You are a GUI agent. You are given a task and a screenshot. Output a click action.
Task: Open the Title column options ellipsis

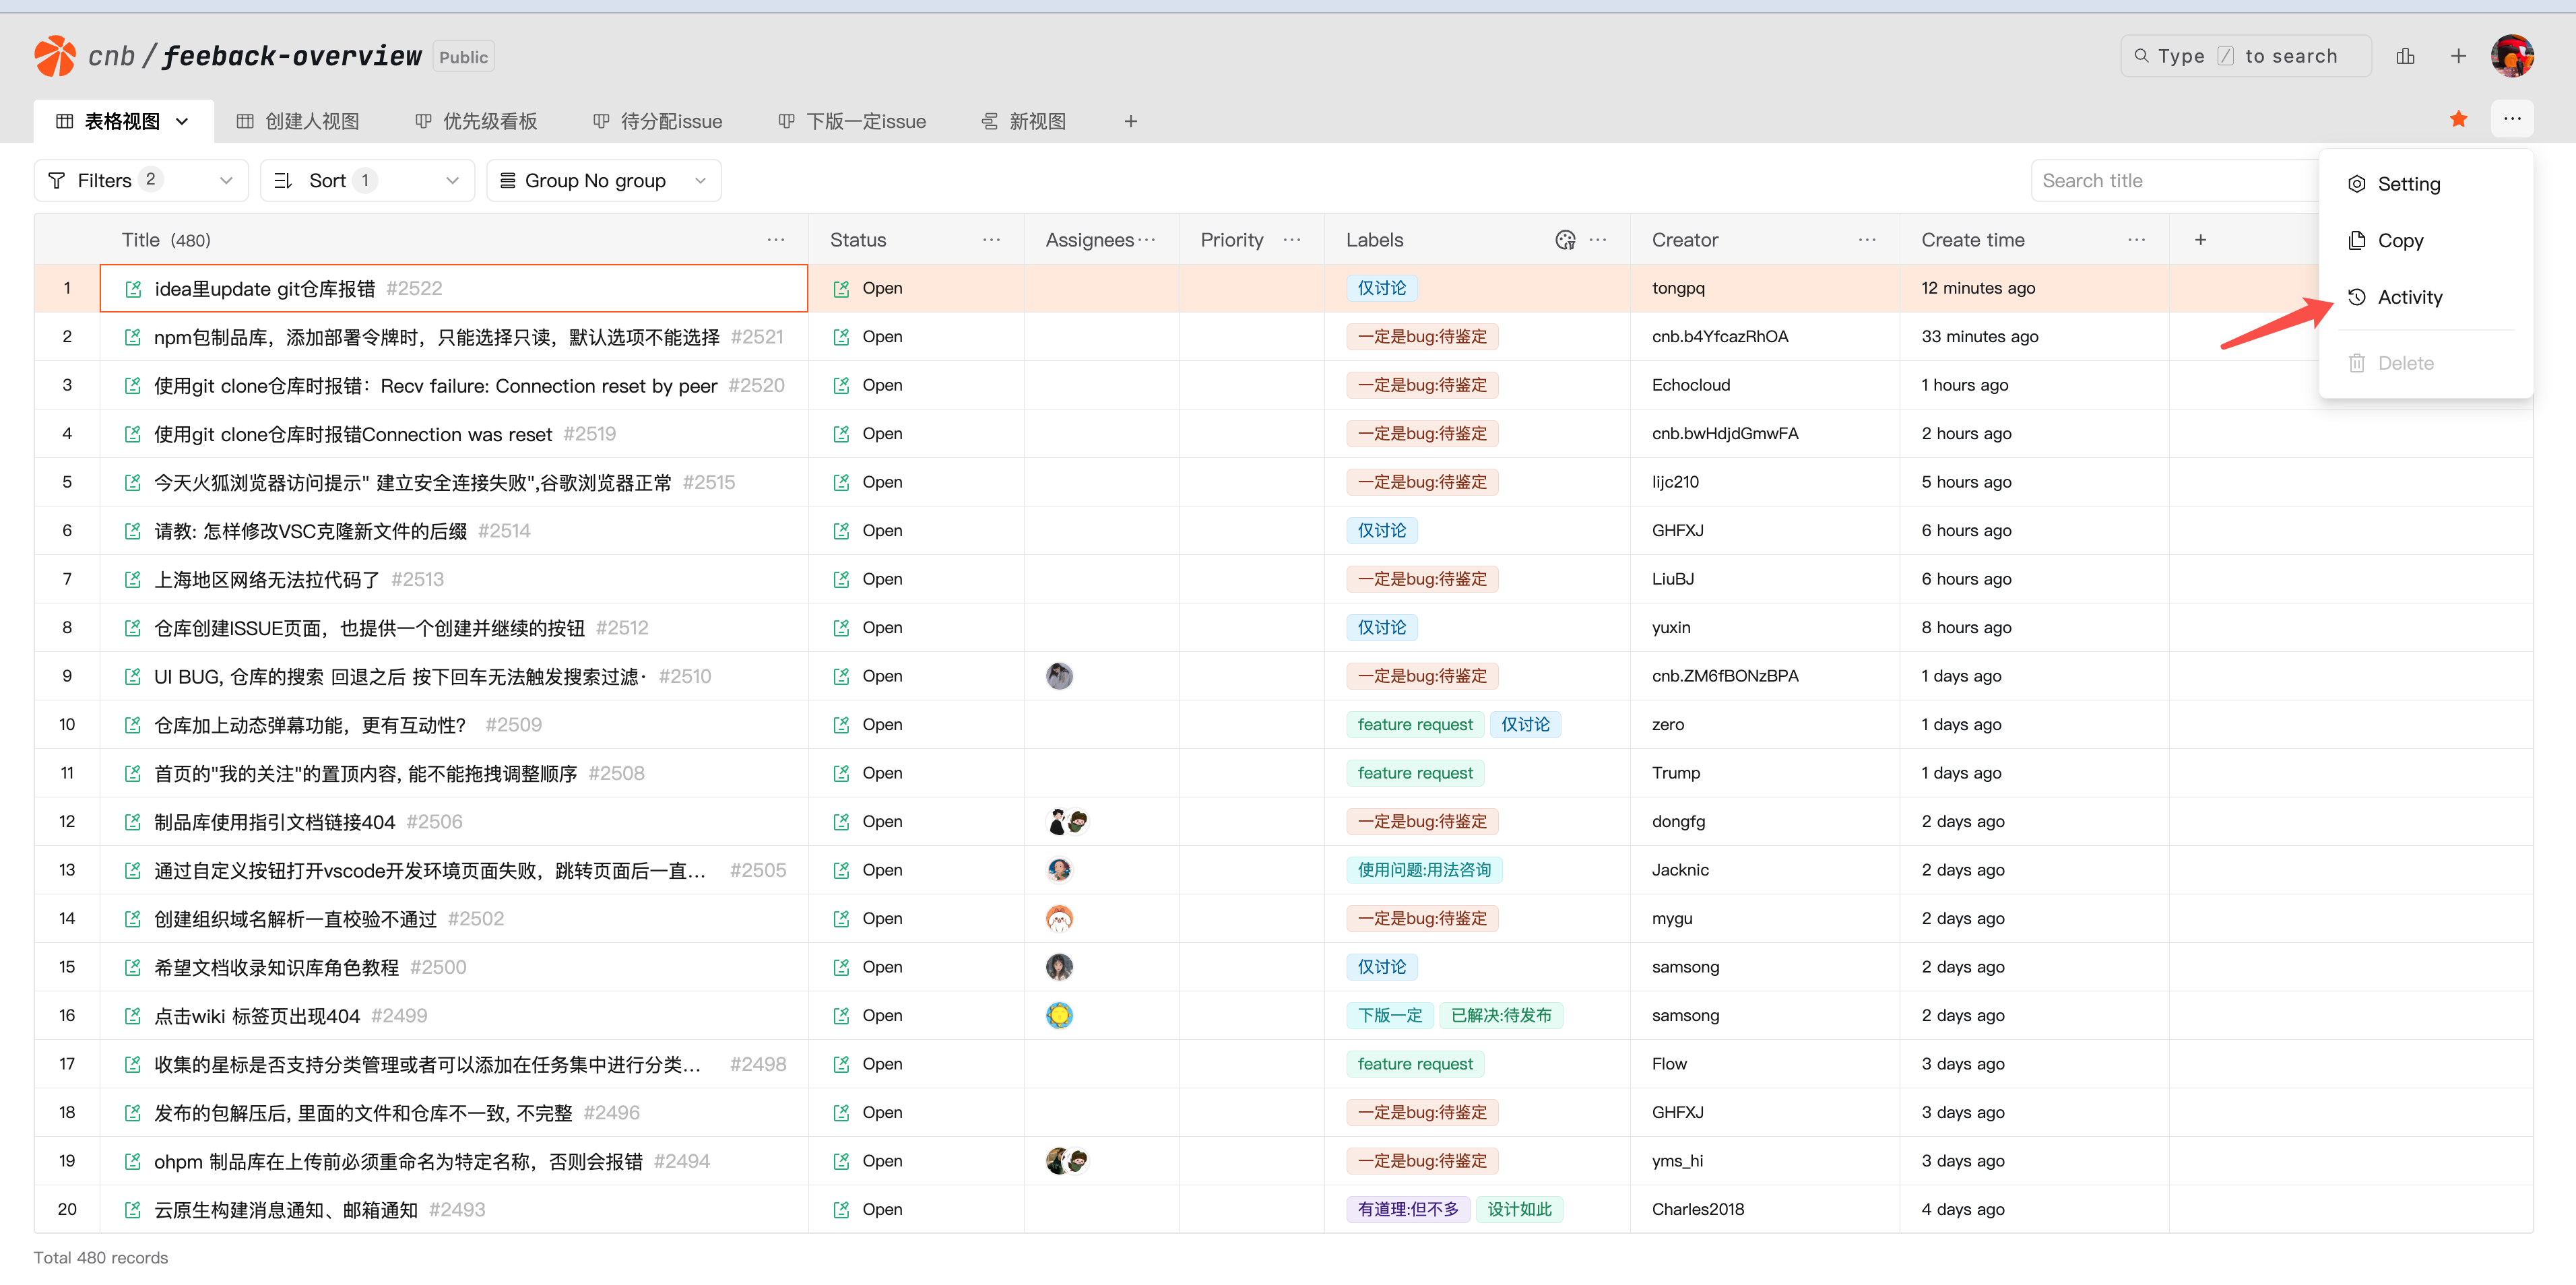point(775,240)
